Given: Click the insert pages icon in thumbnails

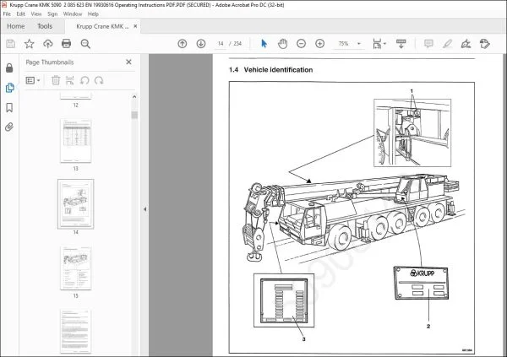Looking at the screenshot, I should tap(69, 80).
